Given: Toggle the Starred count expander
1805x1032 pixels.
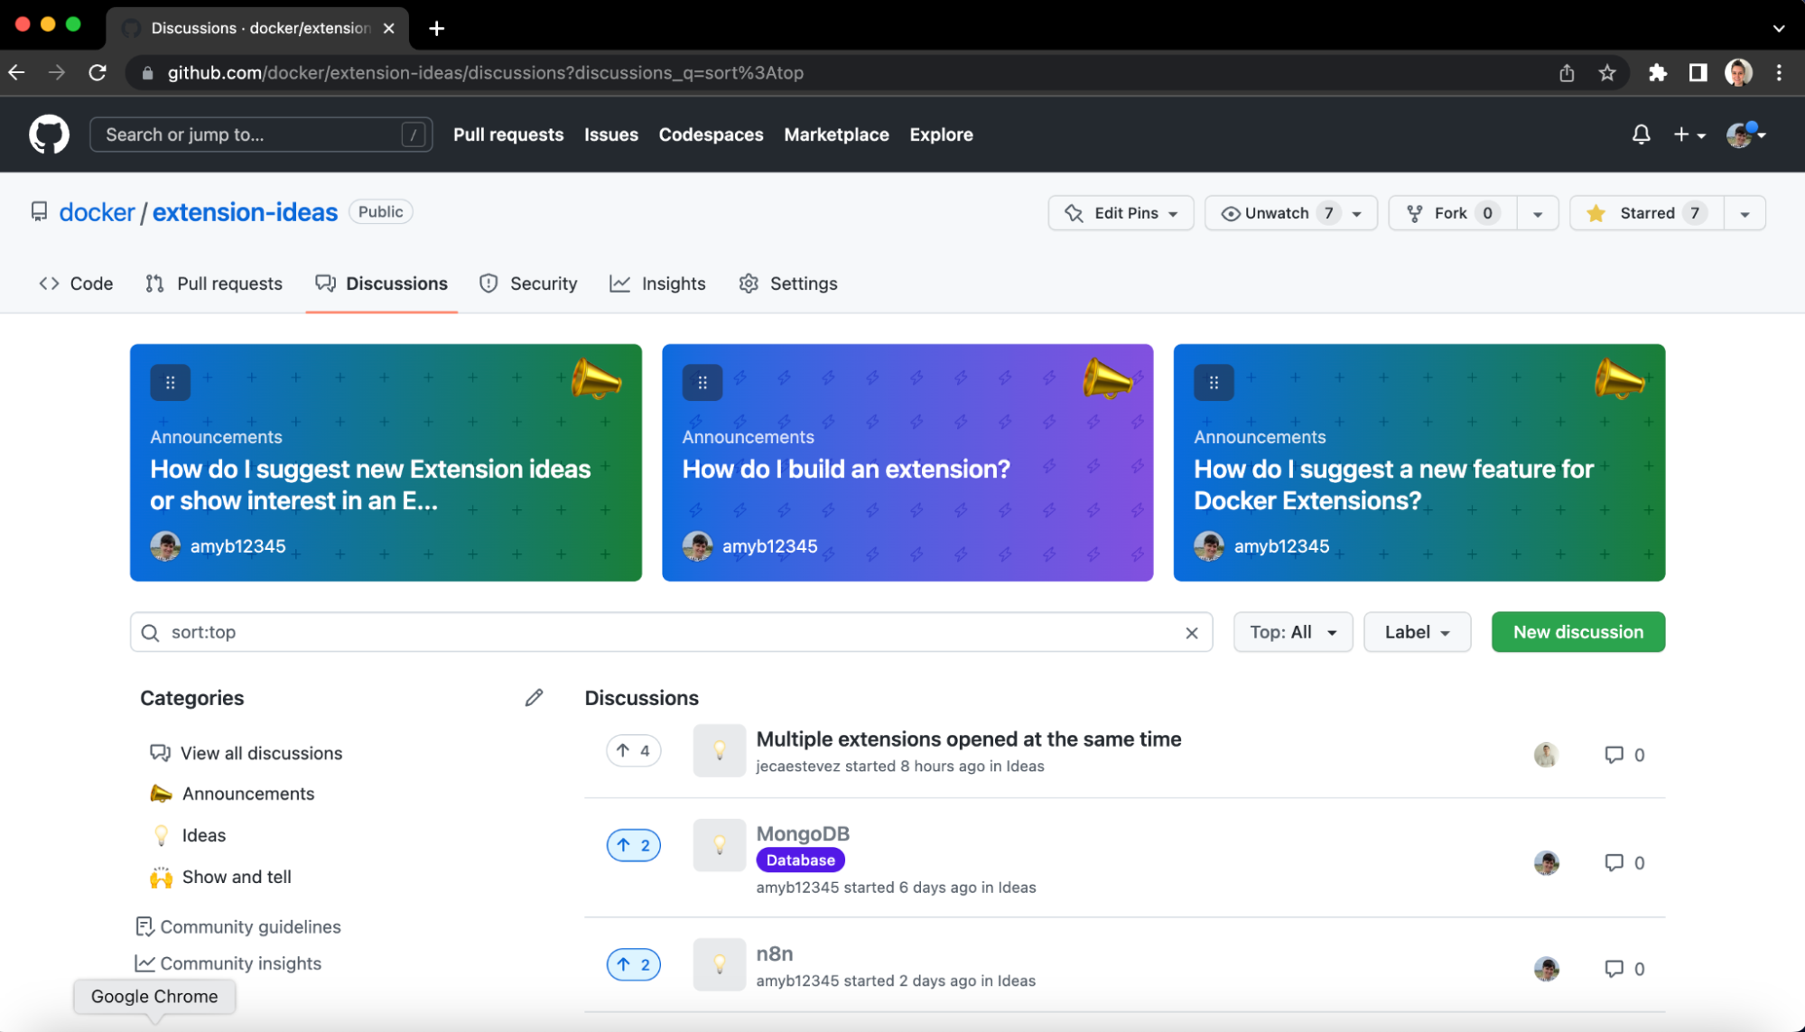Looking at the screenshot, I should (1745, 212).
